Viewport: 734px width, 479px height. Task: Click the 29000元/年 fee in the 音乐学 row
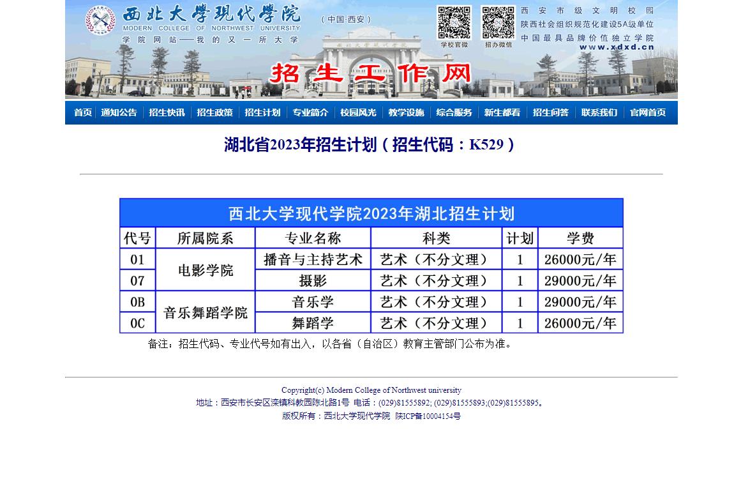tap(580, 302)
